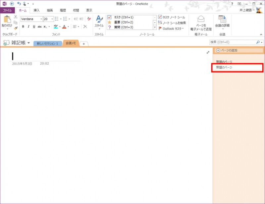Click the Copy icon
The height and width of the screenshot is (204, 265).
click(x=16, y=22)
